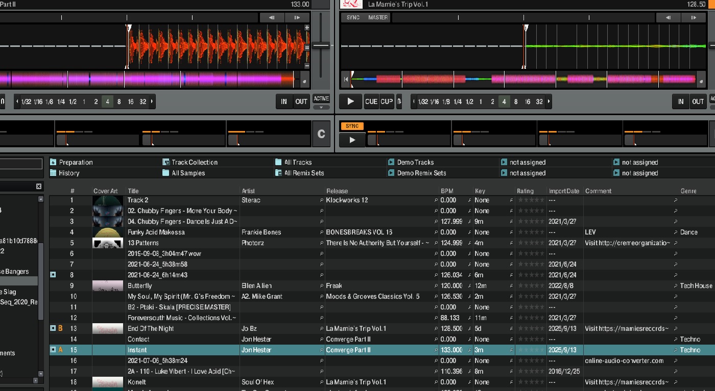
Task: Zoom in the left deck waveform with plus icon
Action: [307, 28]
